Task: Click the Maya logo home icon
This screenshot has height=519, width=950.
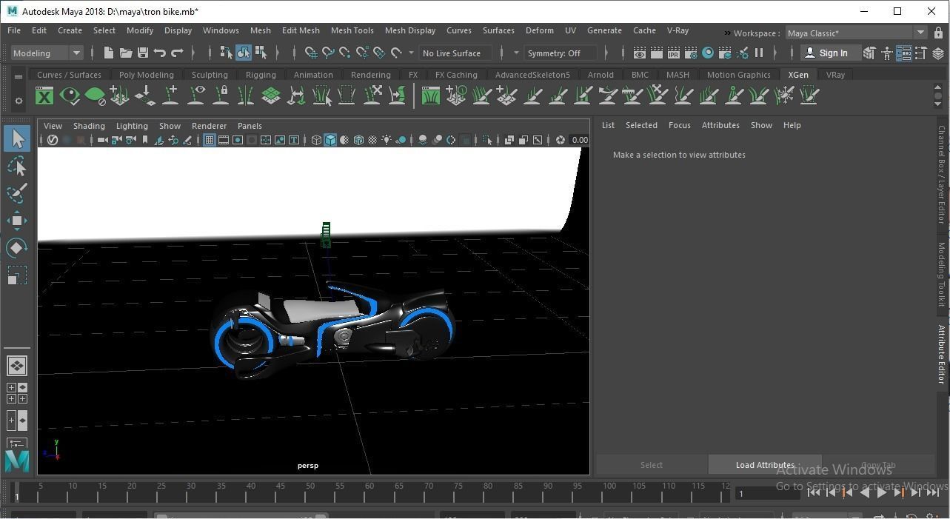Action: click(x=17, y=461)
